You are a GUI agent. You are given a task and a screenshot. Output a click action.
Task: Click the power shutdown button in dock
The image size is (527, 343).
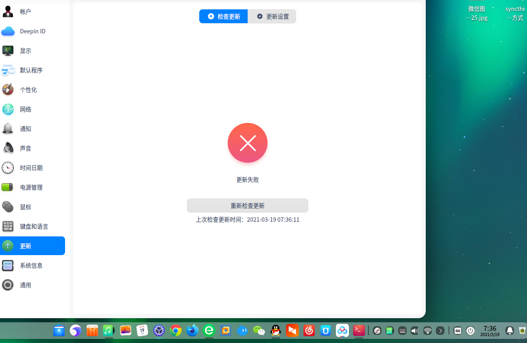tap(470, 331)
